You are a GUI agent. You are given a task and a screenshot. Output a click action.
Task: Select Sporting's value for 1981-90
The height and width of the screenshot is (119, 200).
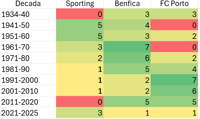pos(80,70)
